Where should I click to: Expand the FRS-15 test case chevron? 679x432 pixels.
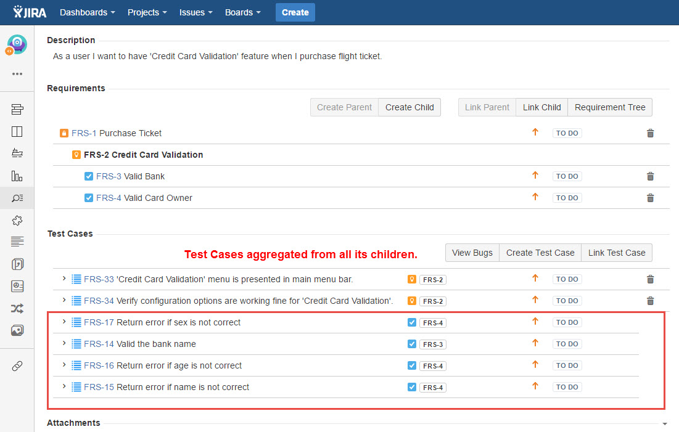(64, 386)
